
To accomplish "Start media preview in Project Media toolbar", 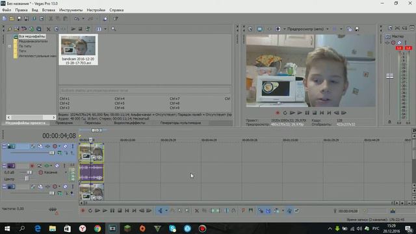I will coord(73,29).
